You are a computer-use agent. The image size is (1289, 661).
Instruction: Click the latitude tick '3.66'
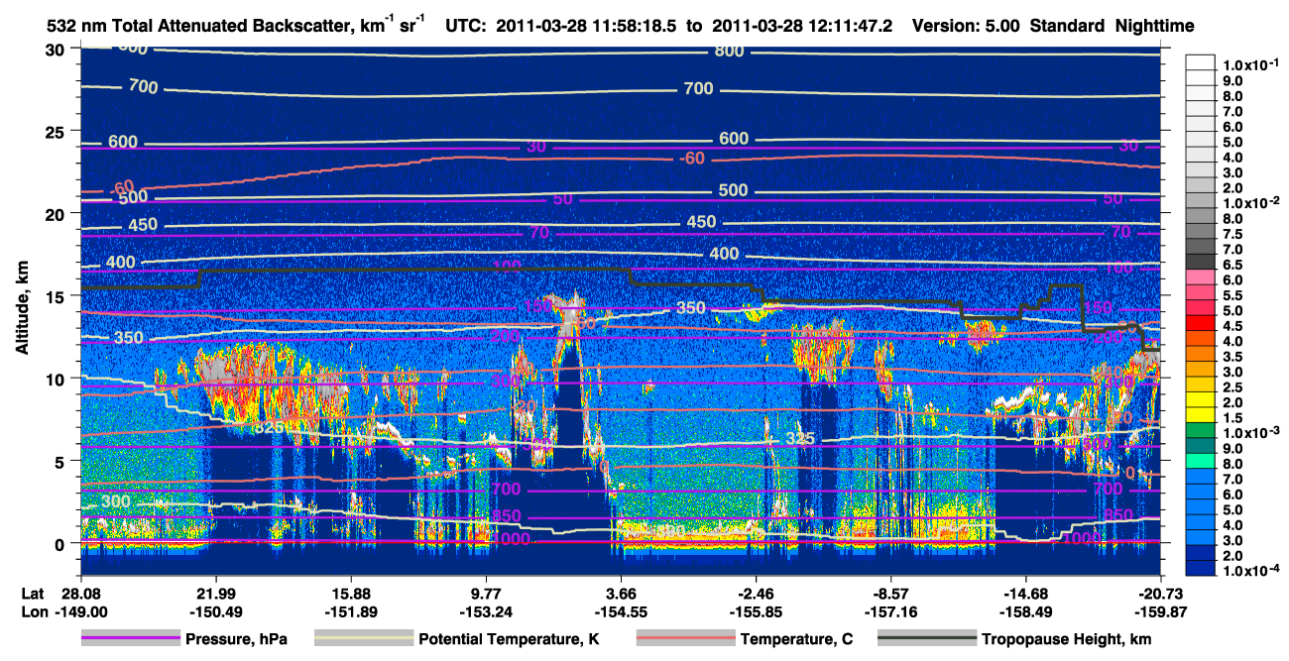click(621, 592)
